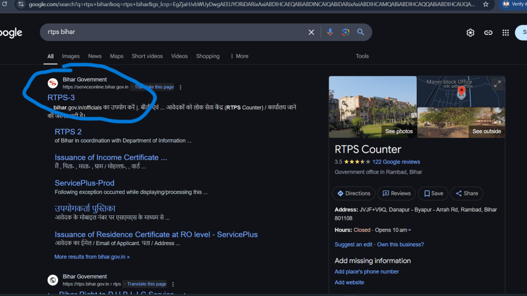Click the RTPS Counter heading

pos(367,150)
